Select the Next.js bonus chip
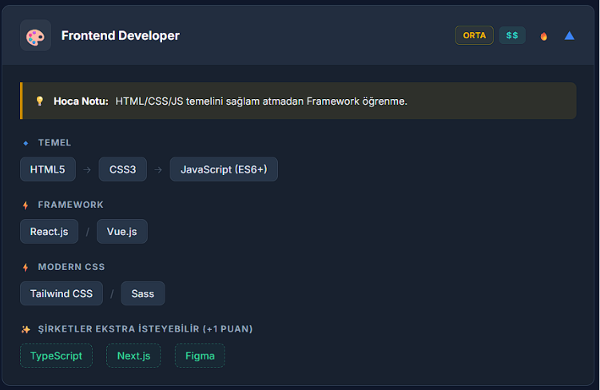Screen dimensions: 600x390 pos(133,356)
